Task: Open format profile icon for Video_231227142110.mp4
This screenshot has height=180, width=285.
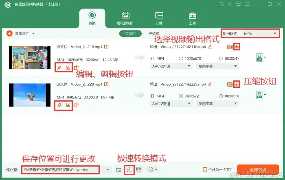Action: tap(259, 58)
